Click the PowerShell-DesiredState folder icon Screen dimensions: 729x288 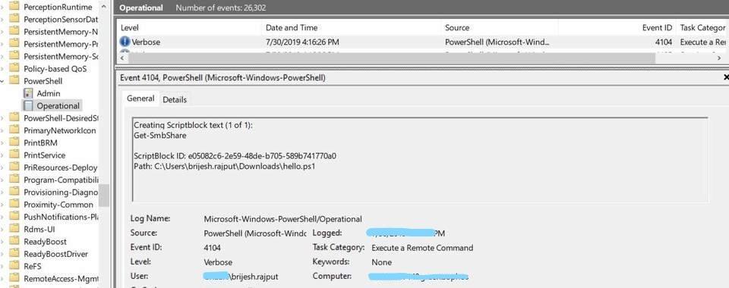tap(14, 117)
